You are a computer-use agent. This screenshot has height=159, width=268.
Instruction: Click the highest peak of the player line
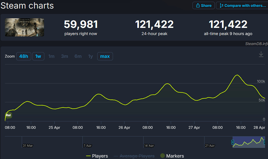pos(237,75)
